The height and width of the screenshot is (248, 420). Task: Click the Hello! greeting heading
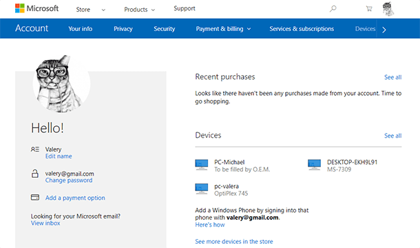48,128
